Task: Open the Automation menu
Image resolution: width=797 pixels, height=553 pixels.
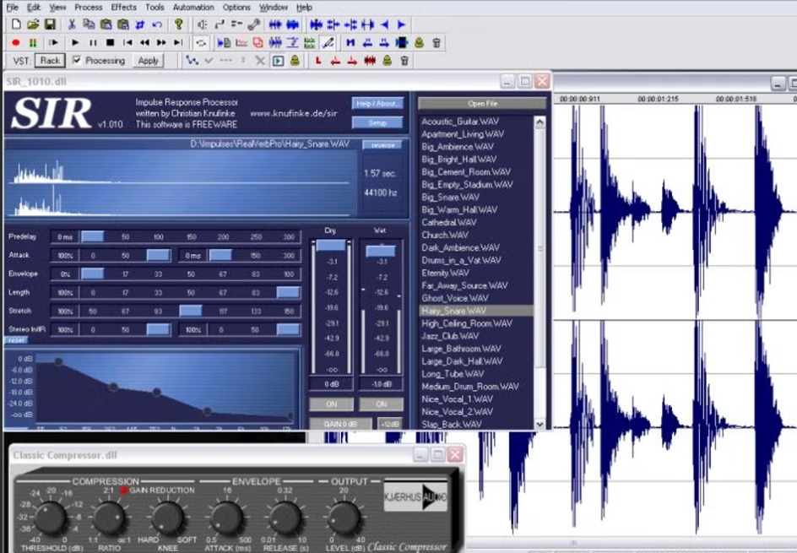Action: (x=193, y=7)
